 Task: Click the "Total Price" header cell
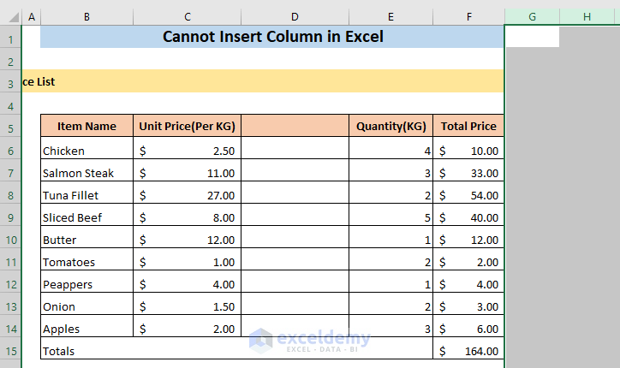(468, 126)
